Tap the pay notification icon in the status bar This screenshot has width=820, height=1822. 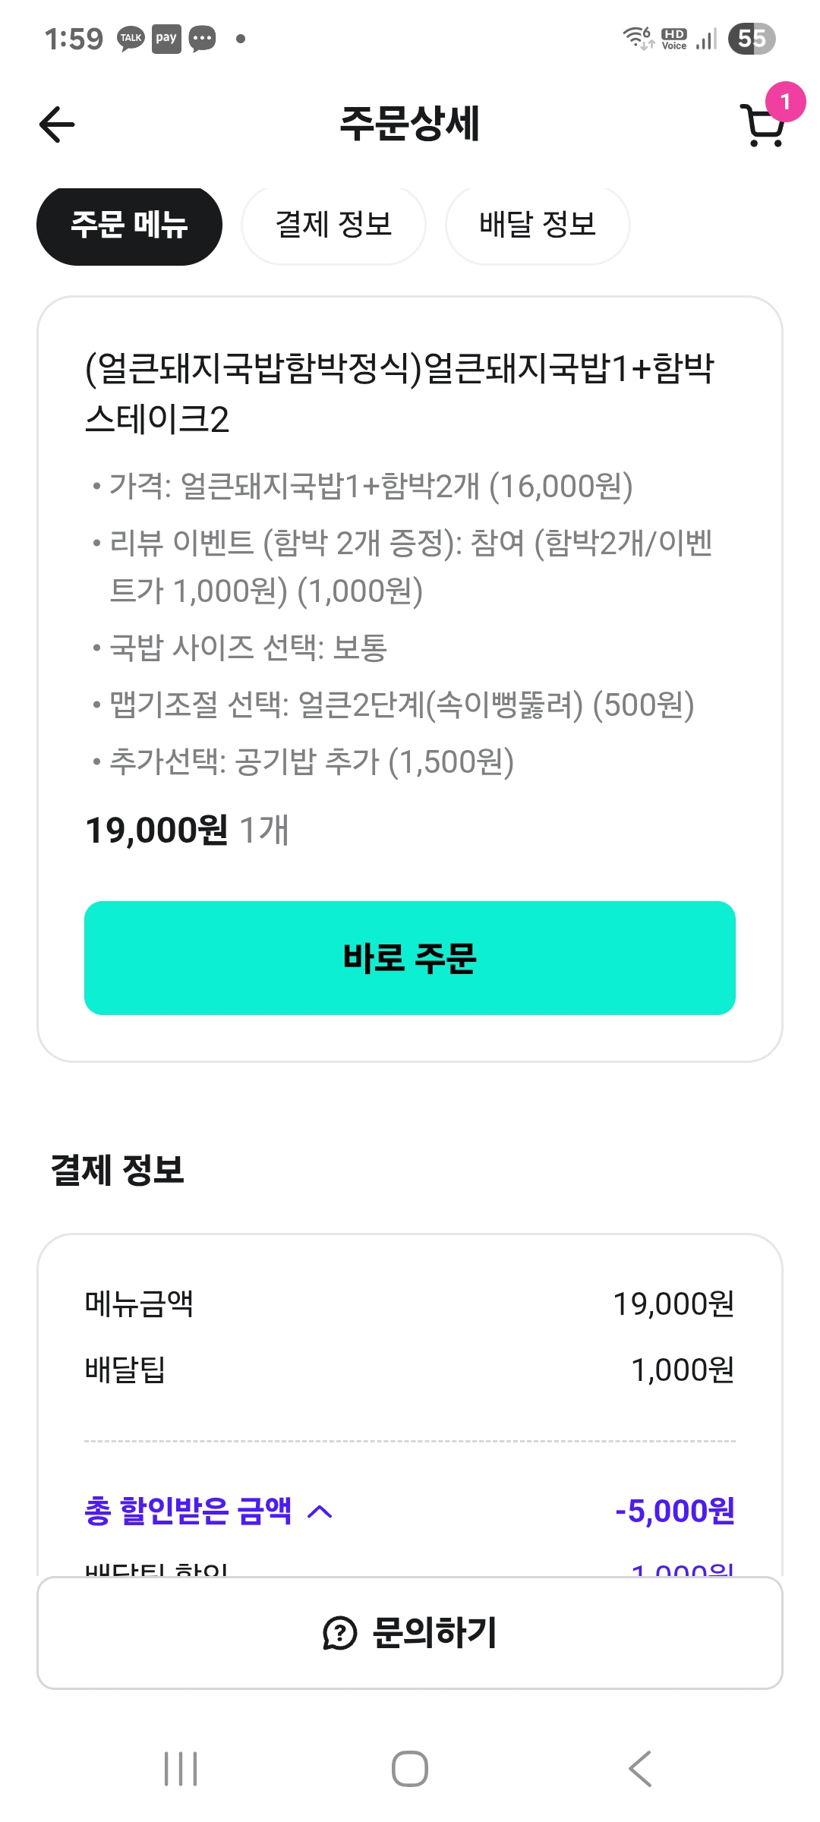[166, 39]
